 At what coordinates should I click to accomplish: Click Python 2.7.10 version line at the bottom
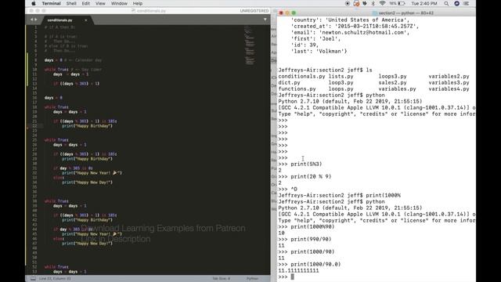pyautogui.click(x=350, y=208)
